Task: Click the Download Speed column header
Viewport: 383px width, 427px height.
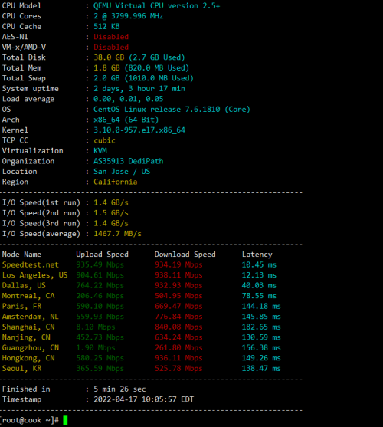Action: 185,254
